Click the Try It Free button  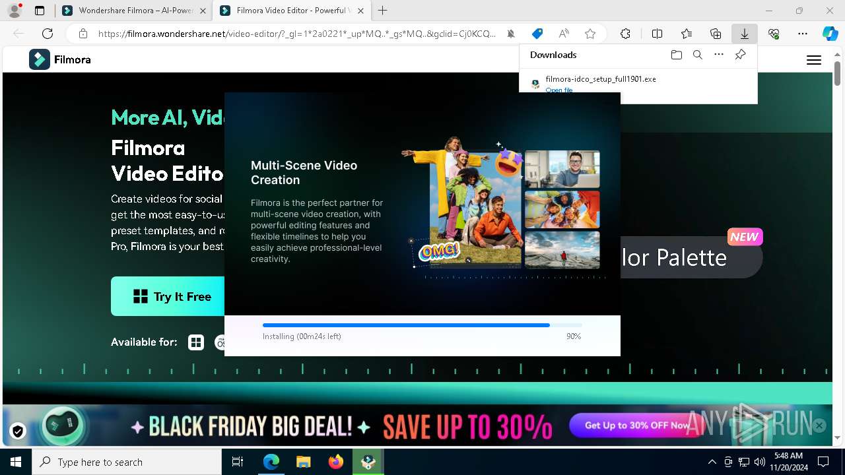(x=168, y=296)
